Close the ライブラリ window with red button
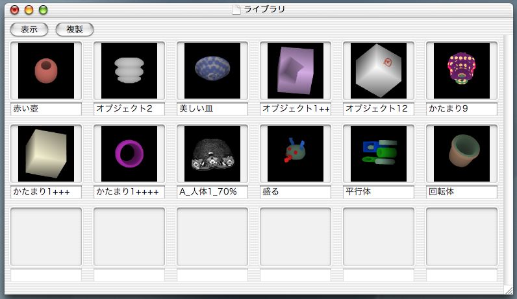 pyautogui.click(x=14, y=10)
